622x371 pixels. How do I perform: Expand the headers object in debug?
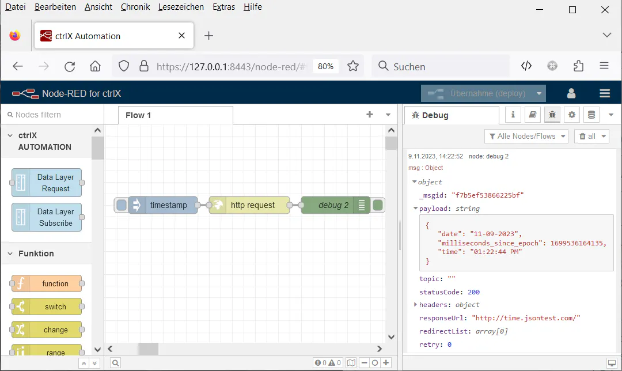tap(416, 305)
